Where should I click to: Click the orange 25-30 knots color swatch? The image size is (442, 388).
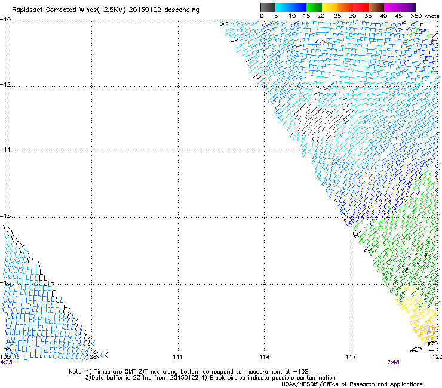(345, 7)
